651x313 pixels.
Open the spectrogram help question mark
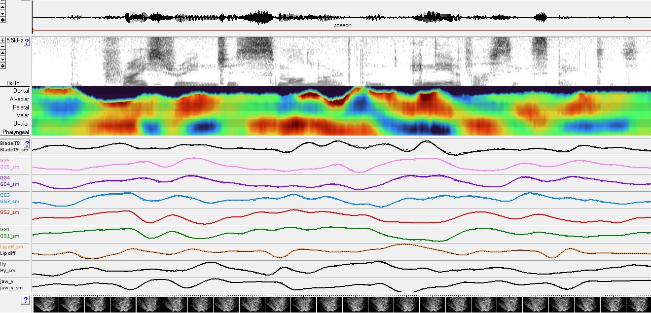tap(27, 42)
